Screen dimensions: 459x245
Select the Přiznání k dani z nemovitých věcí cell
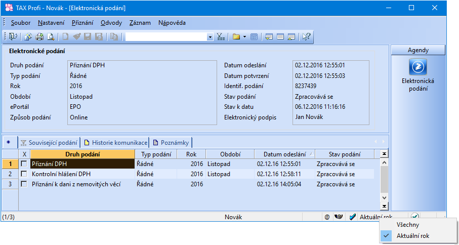point(82,184)
